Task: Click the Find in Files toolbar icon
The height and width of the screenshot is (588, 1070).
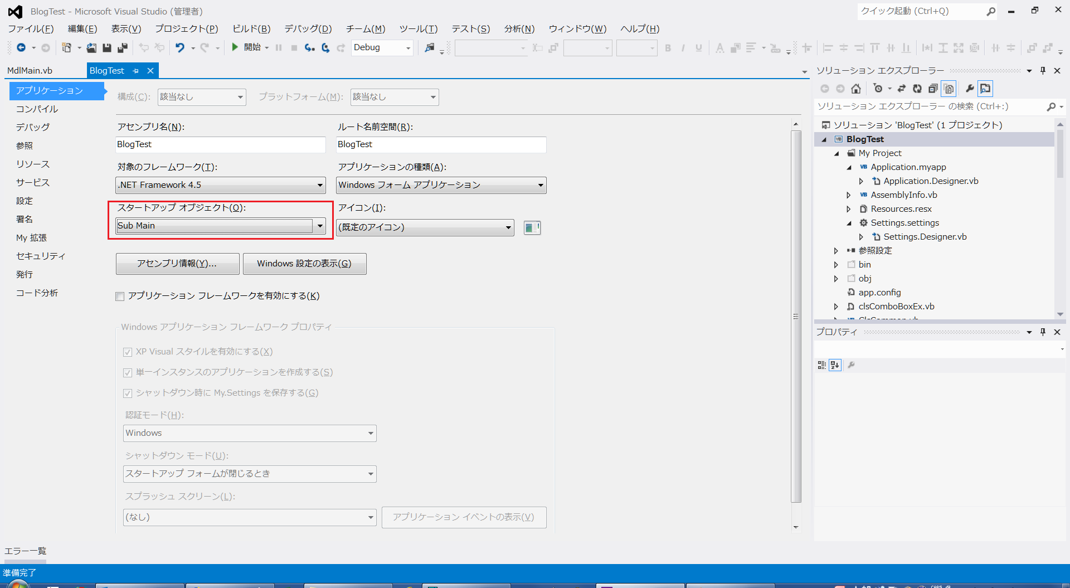Action: (x=429, y=48)
